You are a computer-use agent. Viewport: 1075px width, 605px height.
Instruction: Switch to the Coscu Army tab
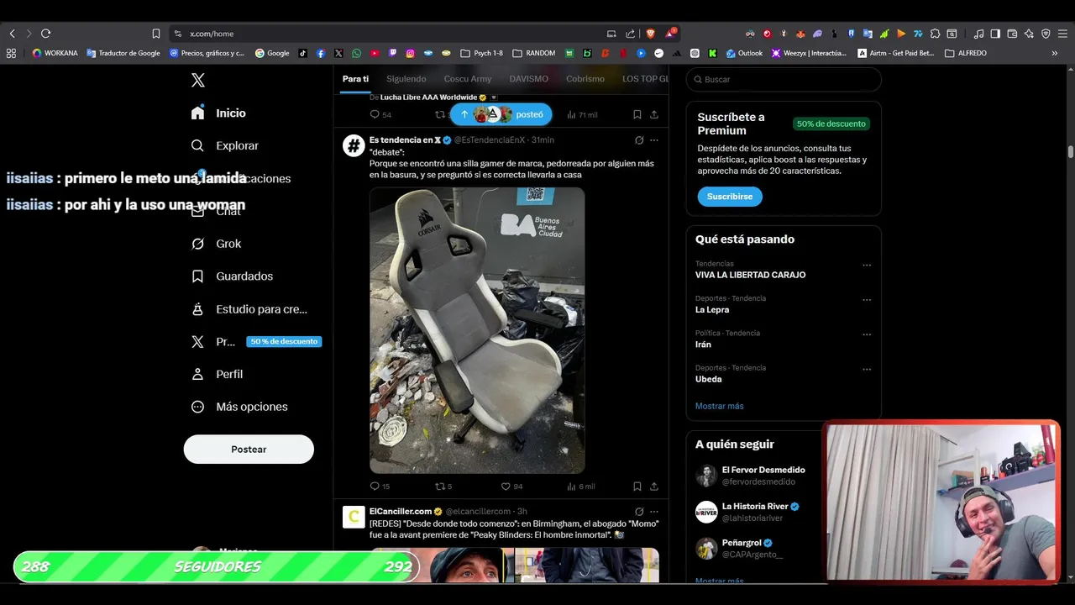(468, 79)
